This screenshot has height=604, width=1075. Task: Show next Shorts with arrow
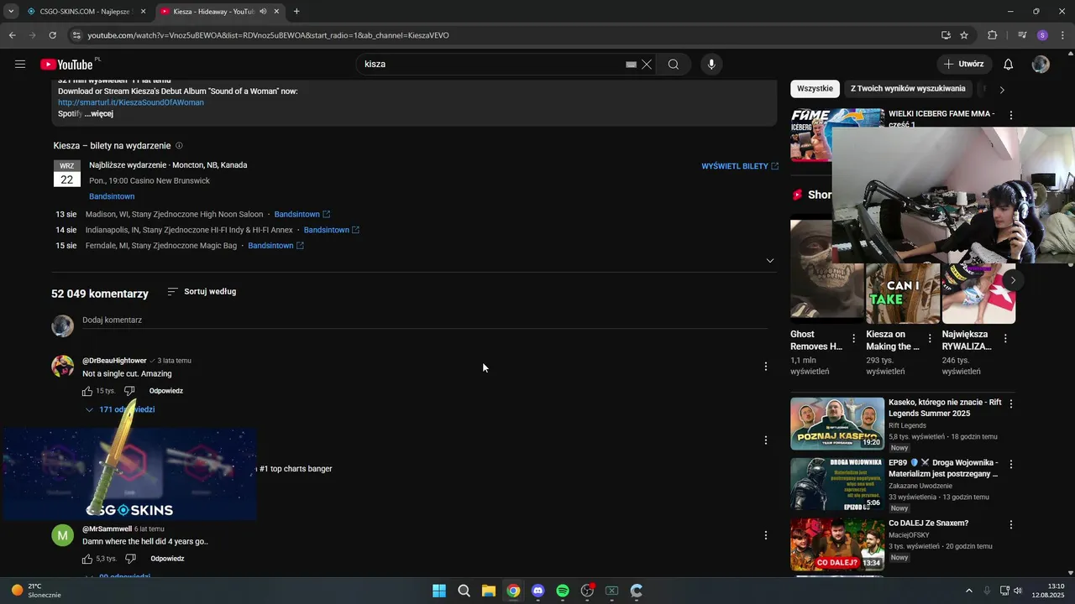pyautogui.click(x=1013, y=280)
